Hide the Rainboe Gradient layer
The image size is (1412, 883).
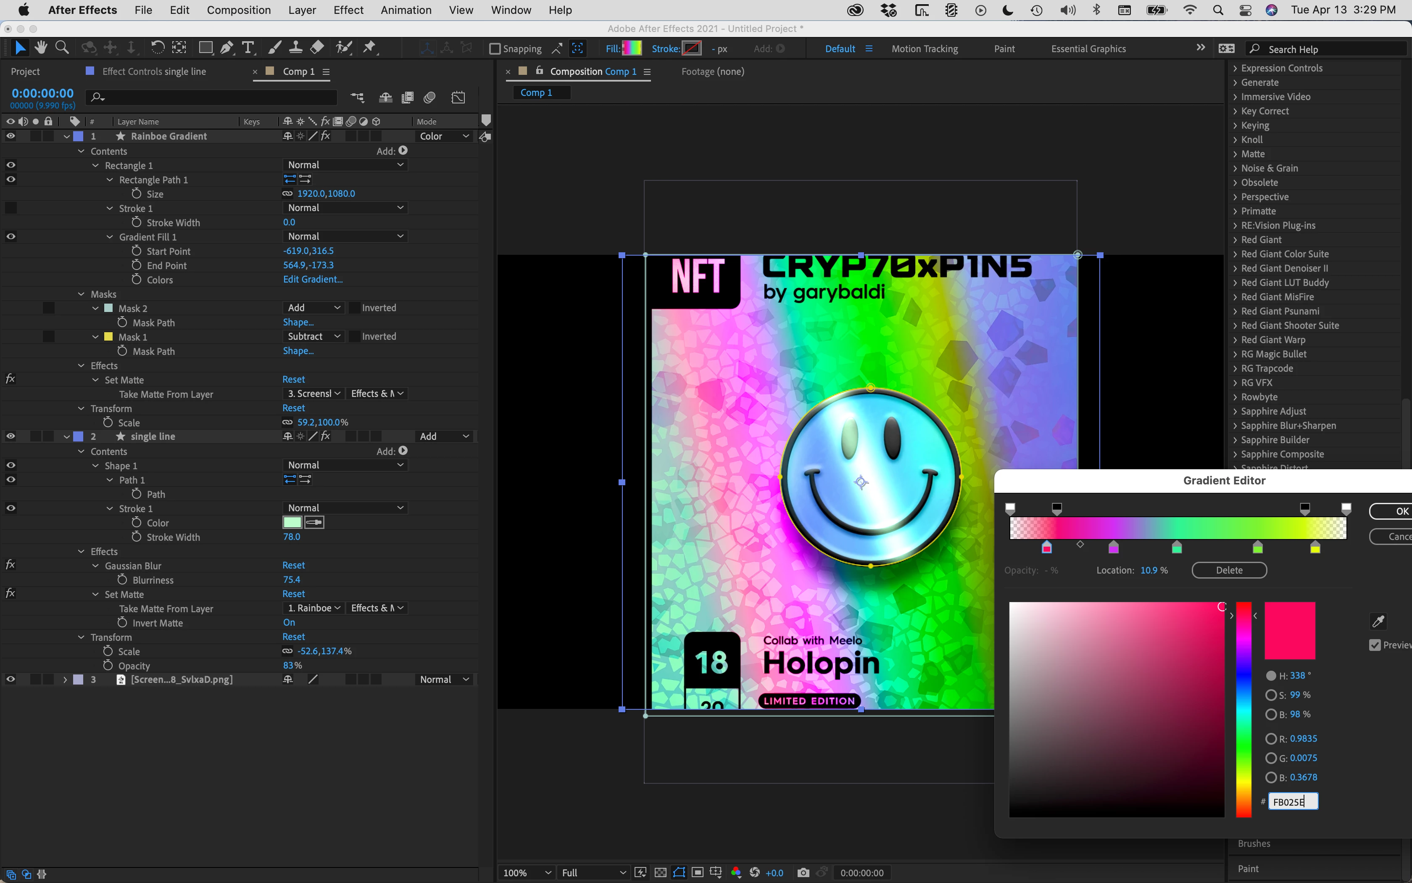11,136
